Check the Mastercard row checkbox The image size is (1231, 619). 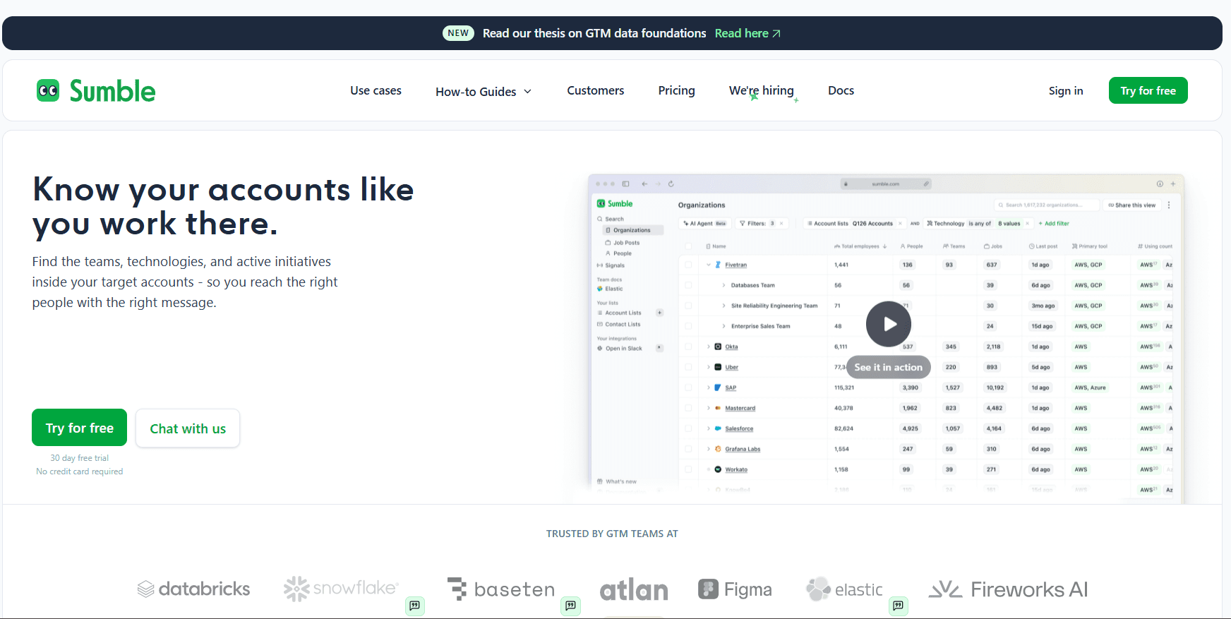coord(688,409)
